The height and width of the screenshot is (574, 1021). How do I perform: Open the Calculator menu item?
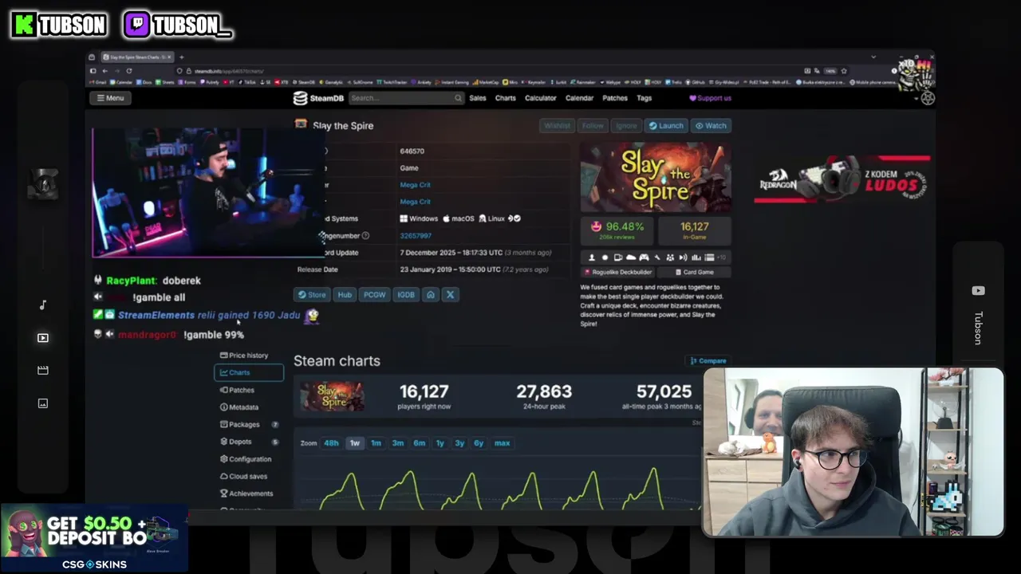(x=541, y=98)
